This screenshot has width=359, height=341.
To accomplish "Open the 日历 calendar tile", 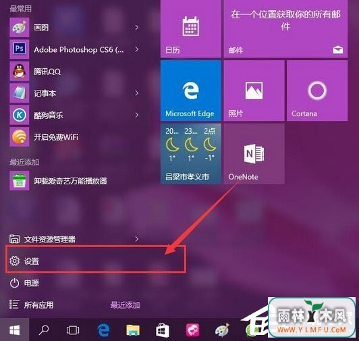I will [191, 28].
